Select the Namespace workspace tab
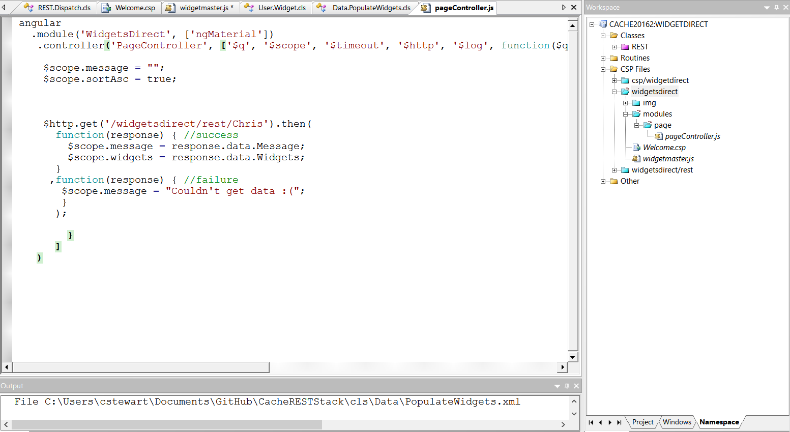 pyautogui.click(x=719, y=422)
